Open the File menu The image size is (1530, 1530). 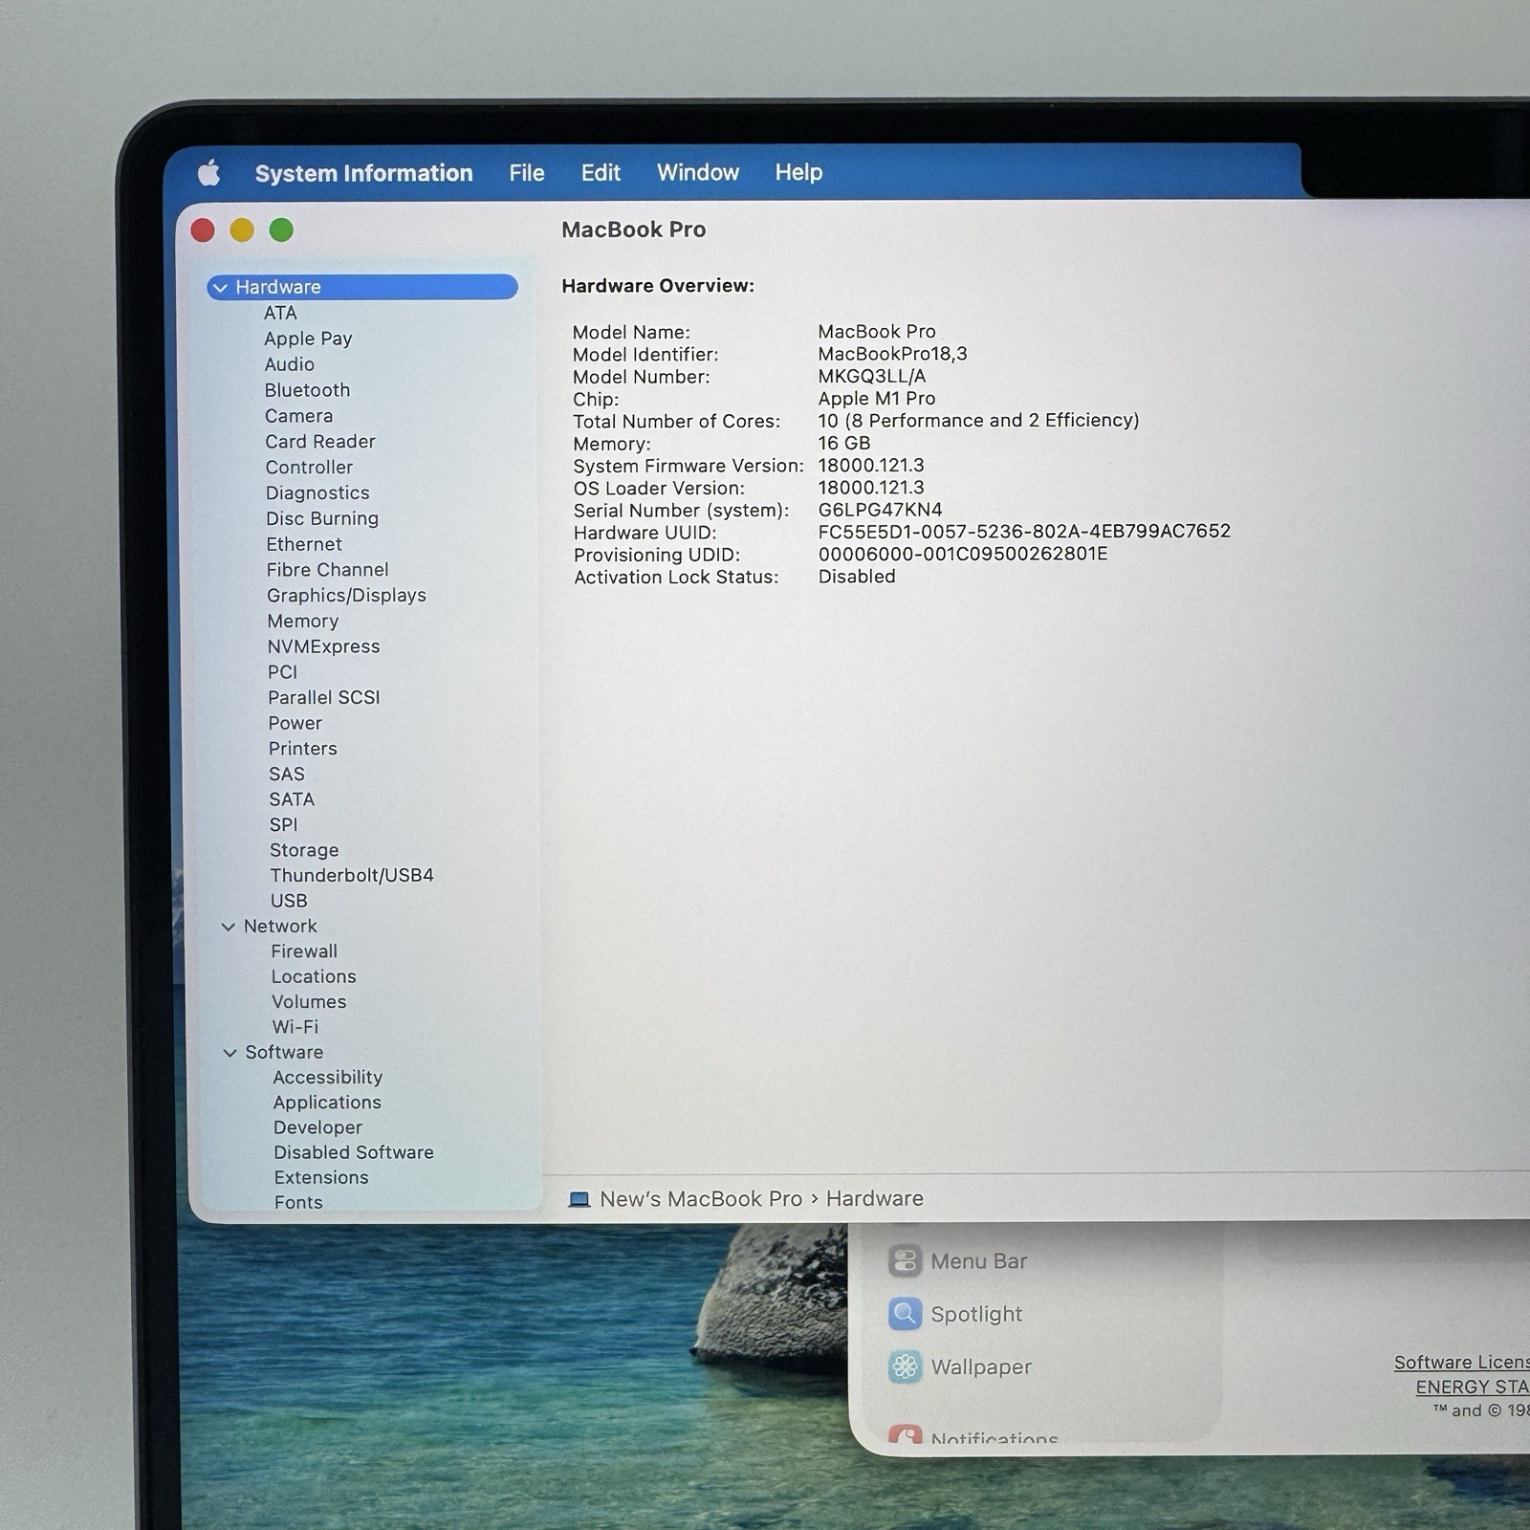click(x=527, y=173)
